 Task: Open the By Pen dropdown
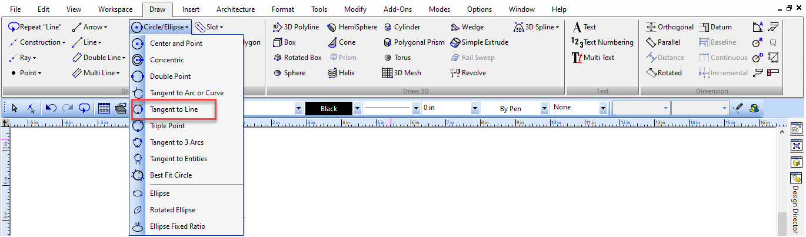(x=514, y=108)
